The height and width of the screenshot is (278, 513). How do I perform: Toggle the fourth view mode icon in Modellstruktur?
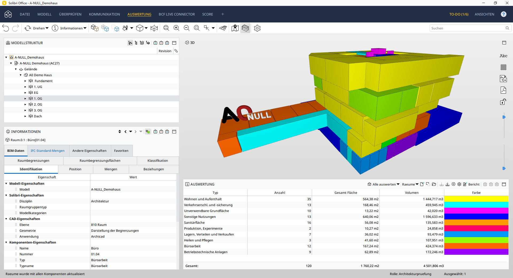click(148, 43)
